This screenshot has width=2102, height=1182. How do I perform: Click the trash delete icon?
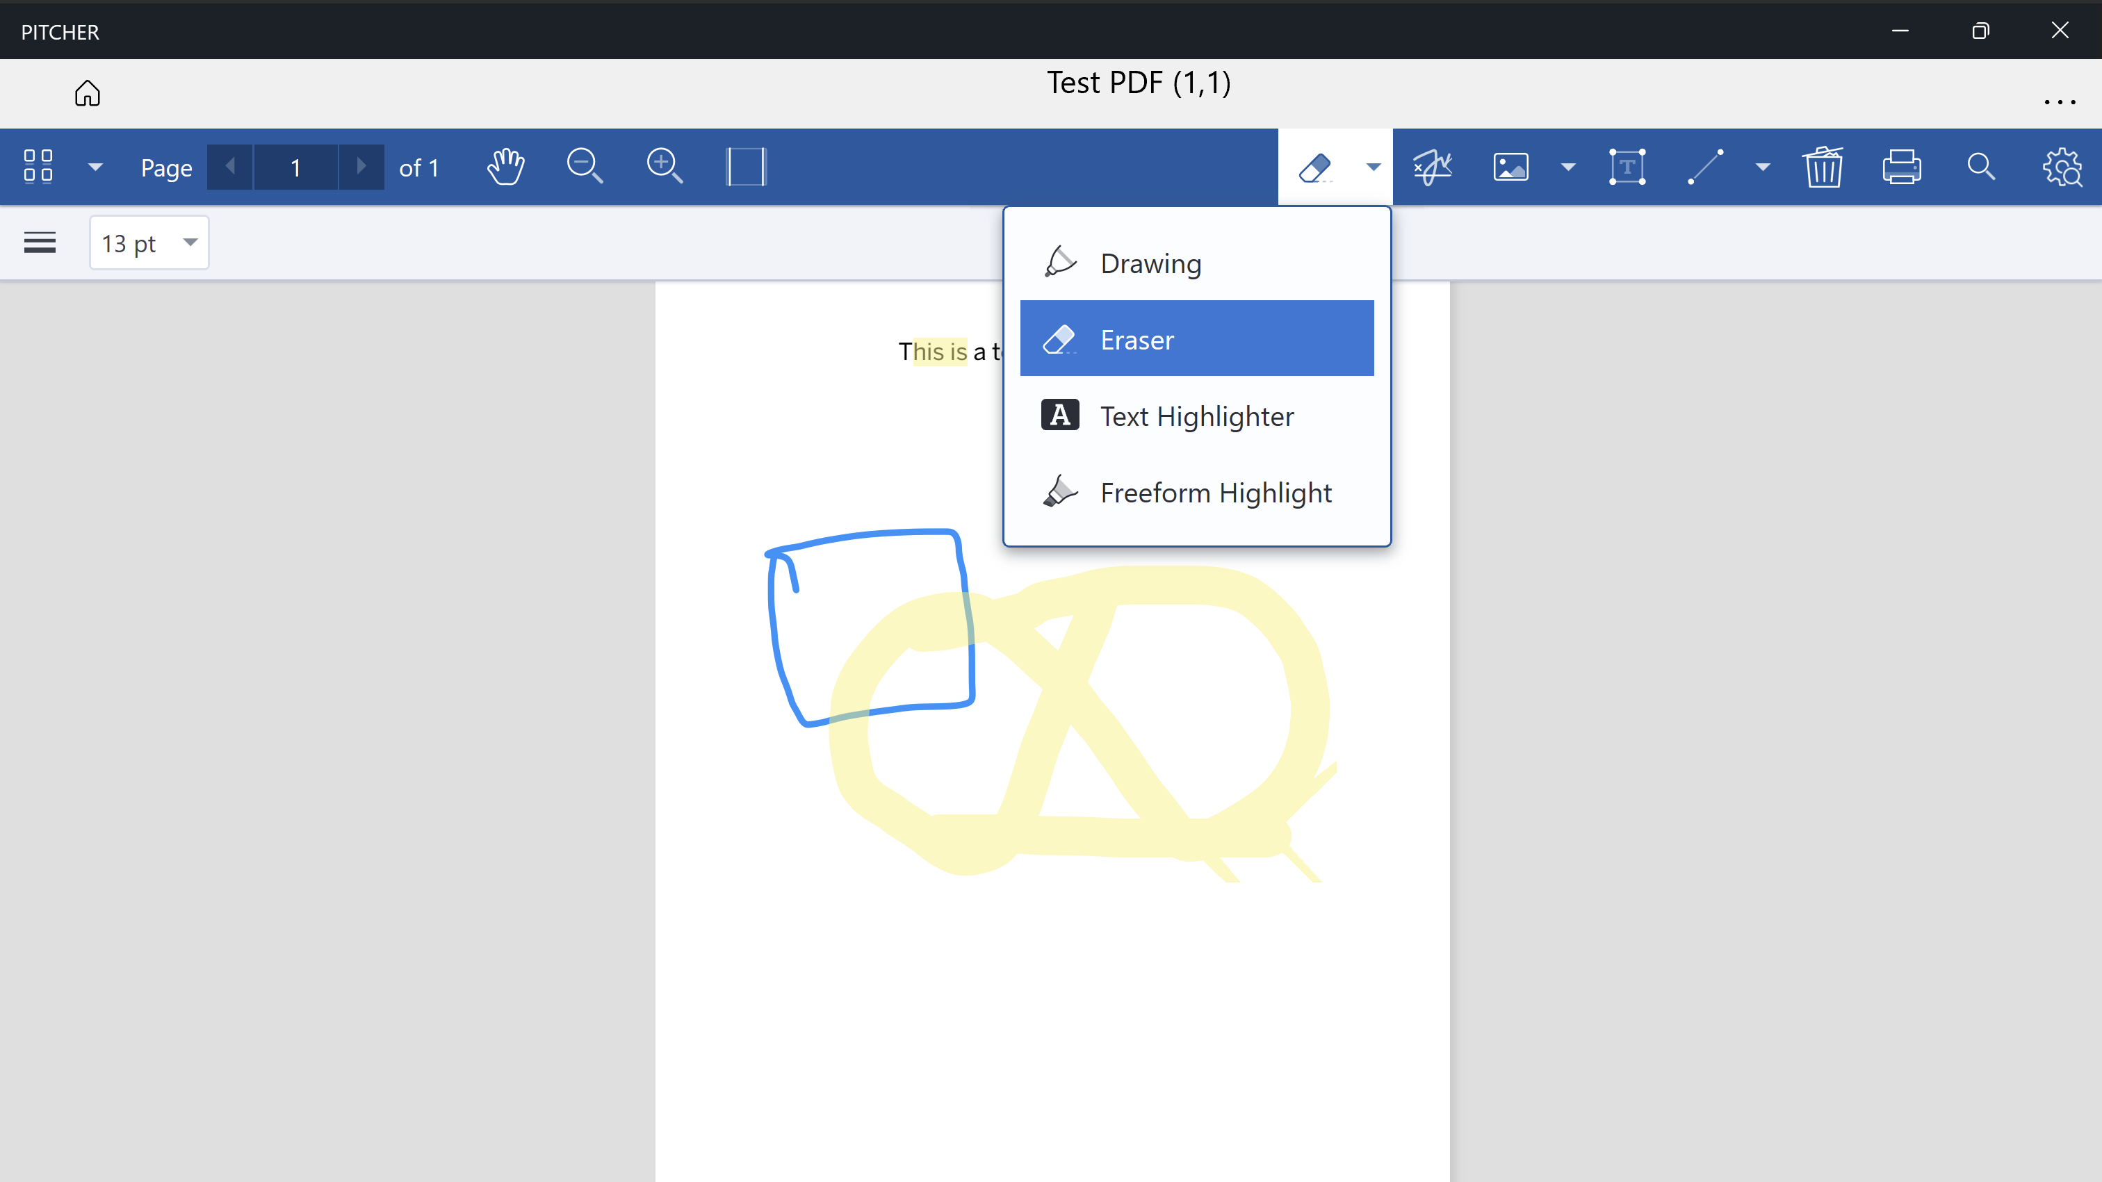click(1823, 167)
